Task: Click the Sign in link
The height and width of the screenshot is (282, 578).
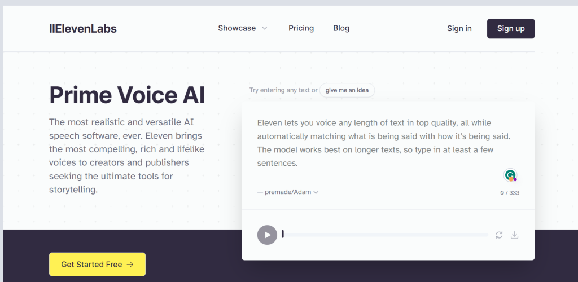Action: click(459, 28)
